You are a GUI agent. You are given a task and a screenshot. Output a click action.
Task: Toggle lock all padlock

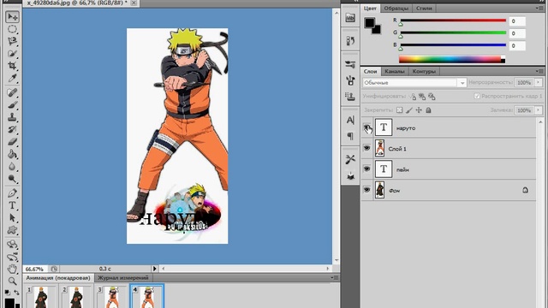[x=428, y=110]
